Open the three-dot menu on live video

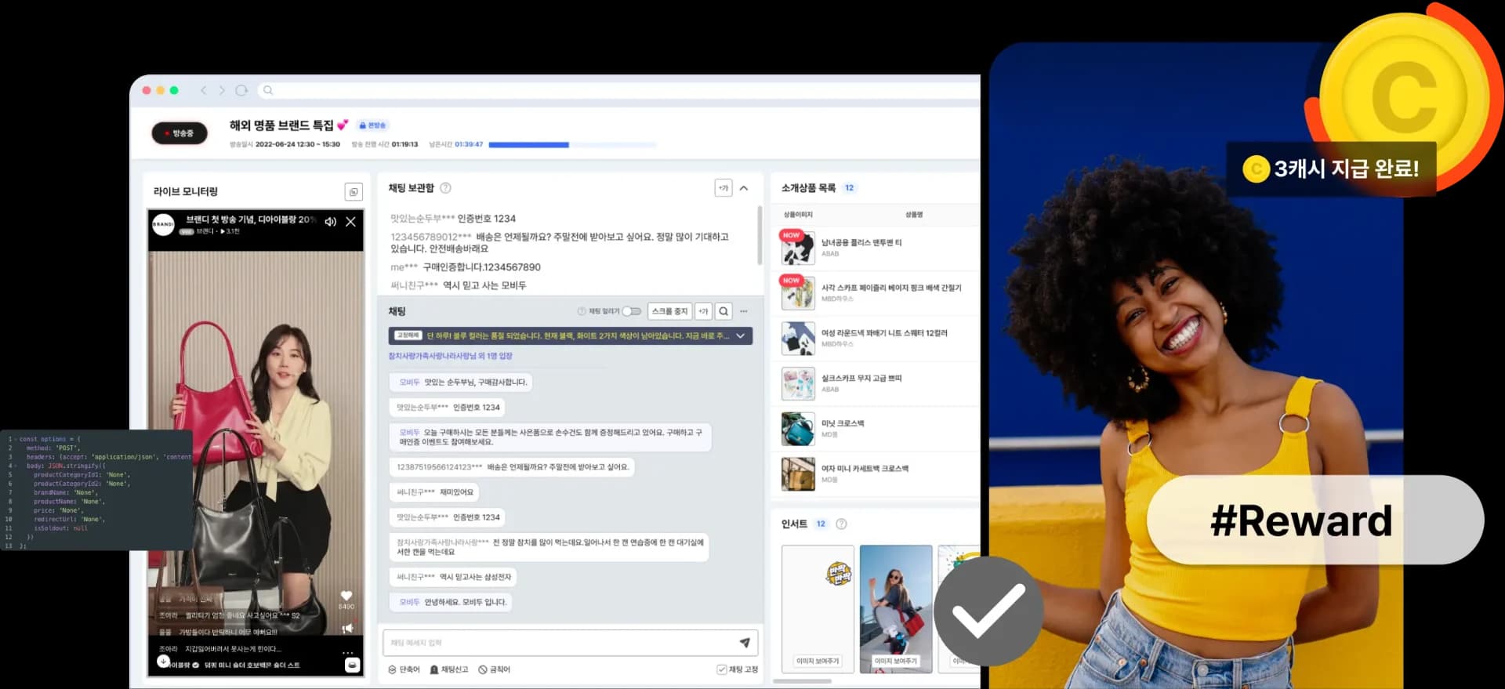[347, 652]
